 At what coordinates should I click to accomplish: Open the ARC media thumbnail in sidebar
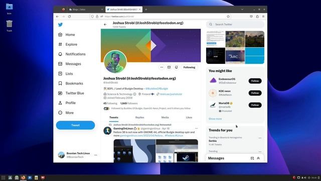coord(235,56)
